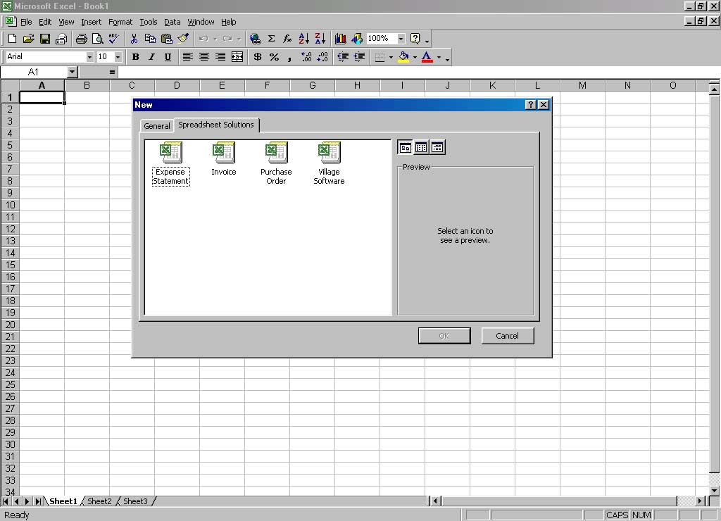Click the Copy icon in toolbar

click(x=150, y=39)
